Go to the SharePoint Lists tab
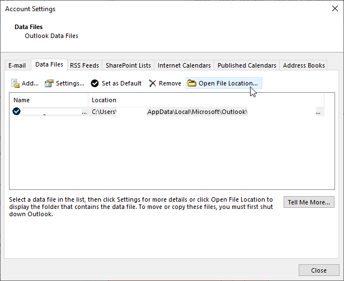Image resolution: width=344 pixels, height=281 pixels. [128, 65]
